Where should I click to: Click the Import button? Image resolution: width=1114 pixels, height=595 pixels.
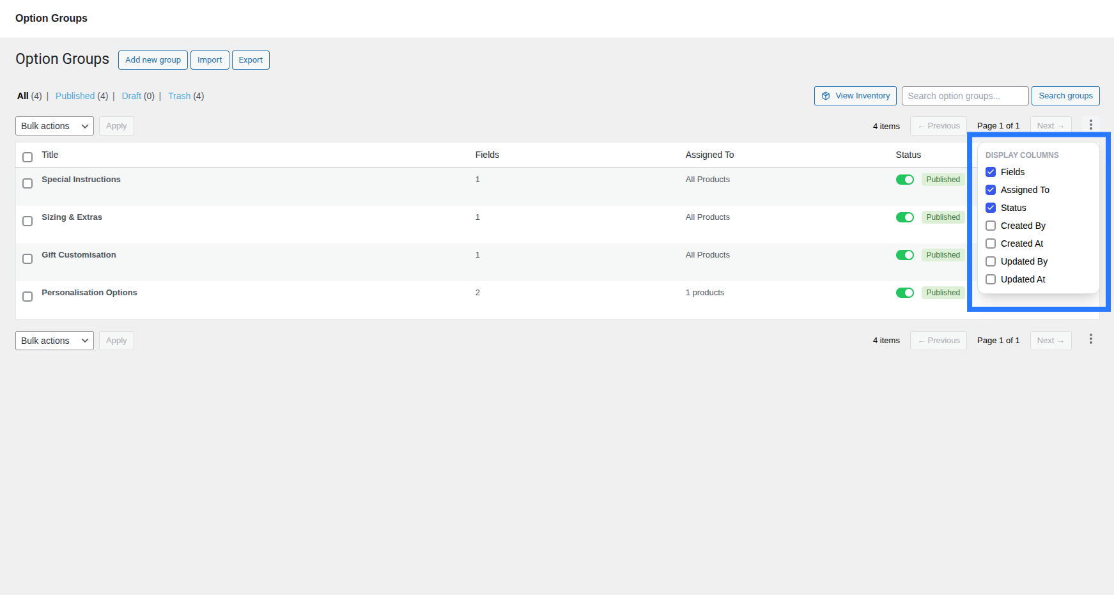[210, 60]
